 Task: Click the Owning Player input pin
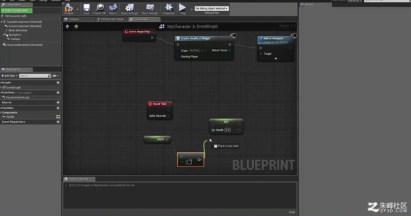(178, 57)
